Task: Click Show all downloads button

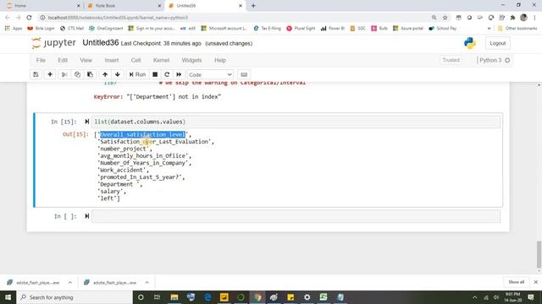Action: (516, 282)
